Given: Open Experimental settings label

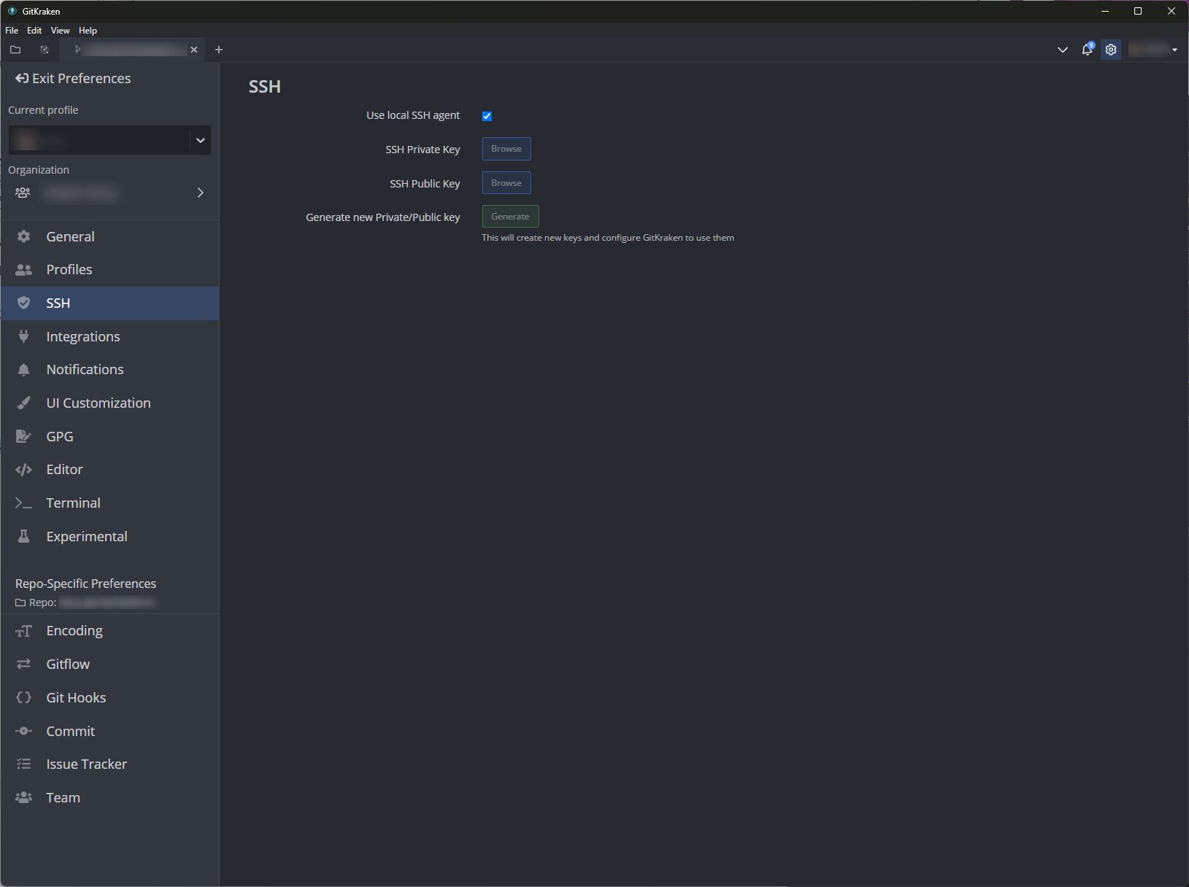Looking at the screenshot, I should 87,536.
